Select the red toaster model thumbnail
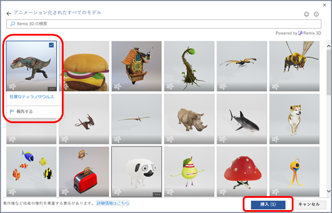 (x=84, y=172)
